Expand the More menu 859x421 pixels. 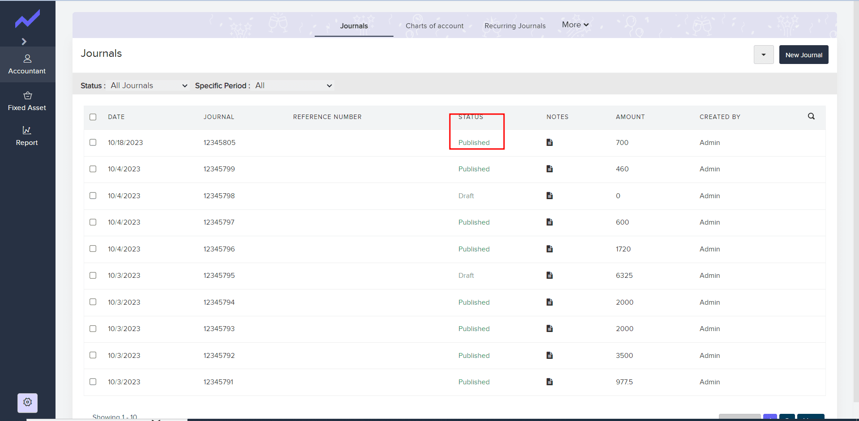point(575,25)
